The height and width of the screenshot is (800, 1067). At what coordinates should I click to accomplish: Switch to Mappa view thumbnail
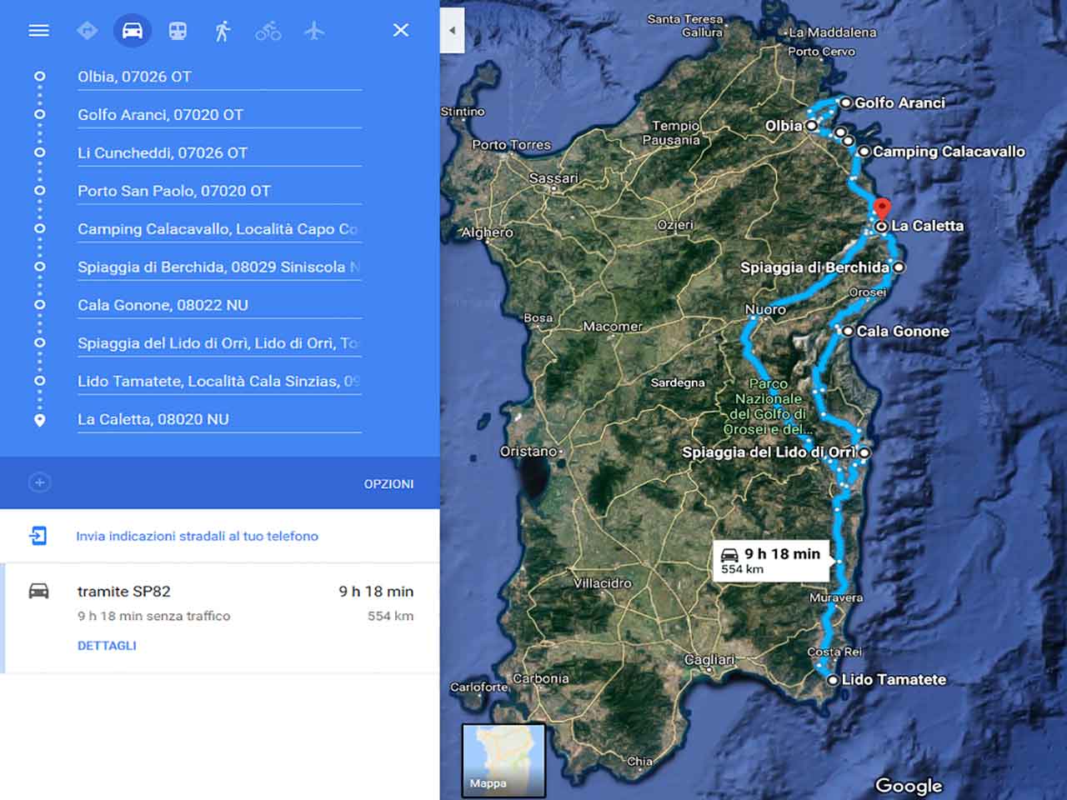[x=503, y=759]
